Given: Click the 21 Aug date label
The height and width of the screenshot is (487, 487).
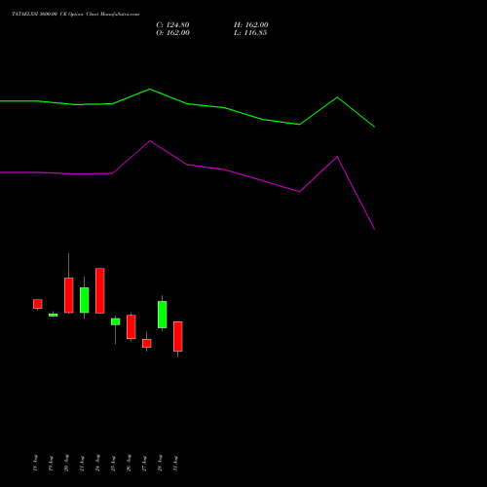Looking at the screenshot, I should [82, 463].
